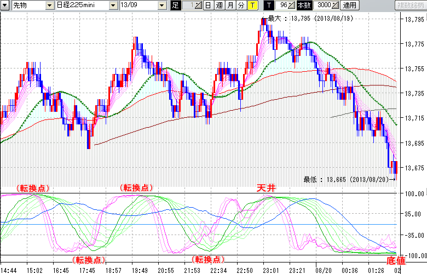This screenshot has height=274, width=427.
Task: Open the 日経225mini symbol dropdown
Action: point(113,5)
